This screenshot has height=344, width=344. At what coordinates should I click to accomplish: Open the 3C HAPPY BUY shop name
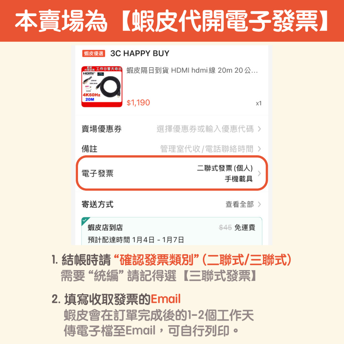point(140,53)
